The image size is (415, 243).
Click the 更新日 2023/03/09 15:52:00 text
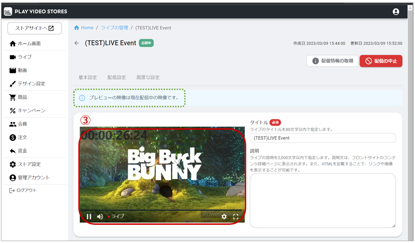376,43
